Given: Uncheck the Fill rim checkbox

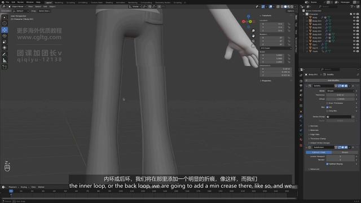Looking at the screenshot, I should (327, 107).
